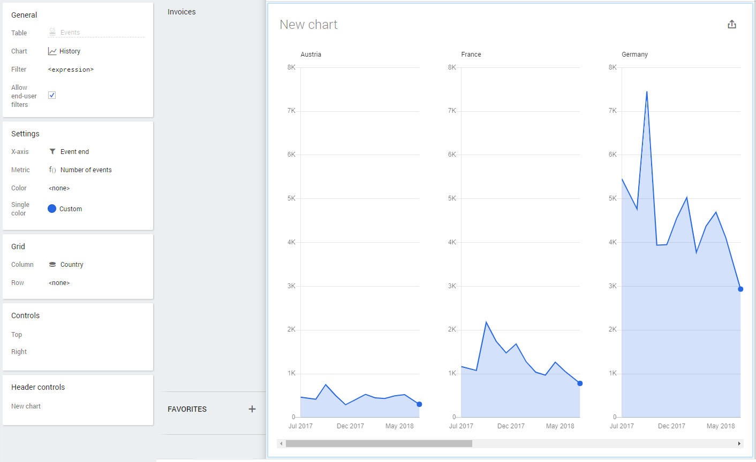The width and height of the screenshot is (756, 462).
Task: Click the Events table icon
Action: (52, 33)
